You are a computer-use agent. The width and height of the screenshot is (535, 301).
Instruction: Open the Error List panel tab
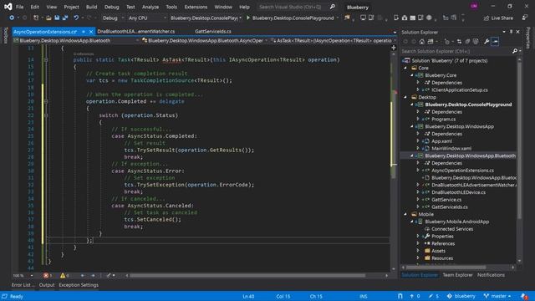coord(23,285)
